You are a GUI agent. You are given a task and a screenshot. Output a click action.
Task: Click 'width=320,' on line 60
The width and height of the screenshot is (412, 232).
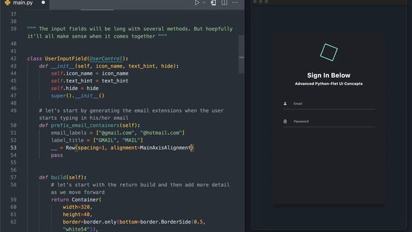click(77, 207)
